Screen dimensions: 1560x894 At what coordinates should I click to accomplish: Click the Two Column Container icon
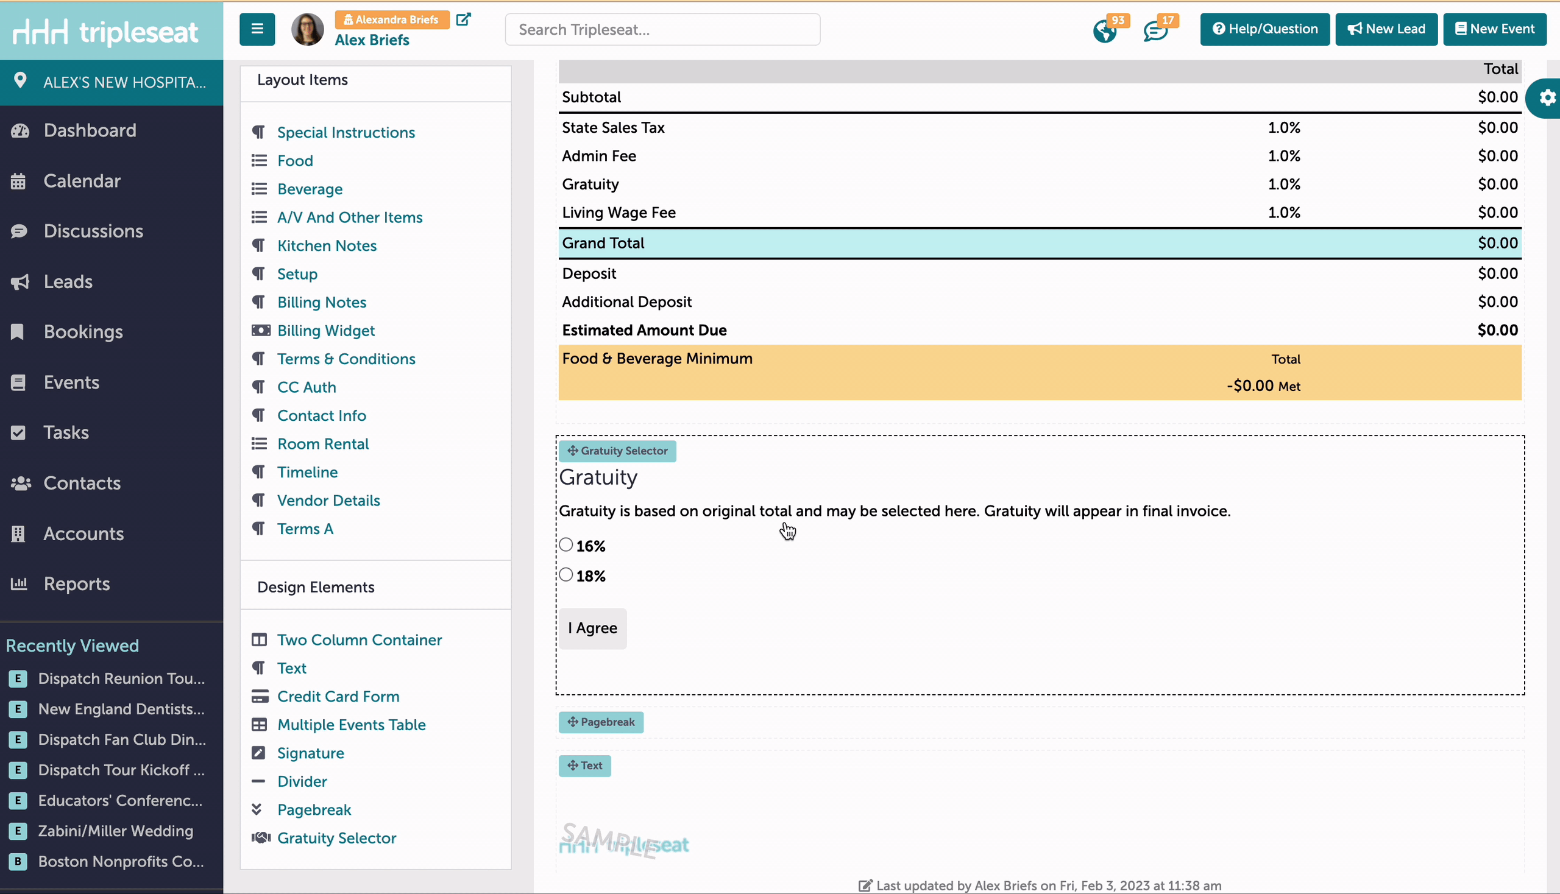click(x=259, y=640)
